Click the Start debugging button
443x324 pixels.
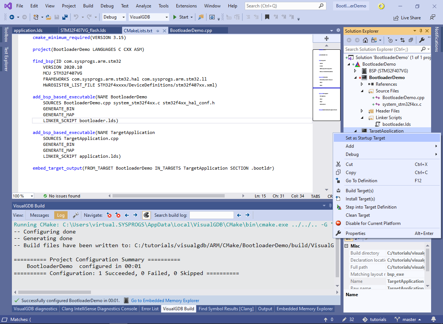tap(181, 17)
